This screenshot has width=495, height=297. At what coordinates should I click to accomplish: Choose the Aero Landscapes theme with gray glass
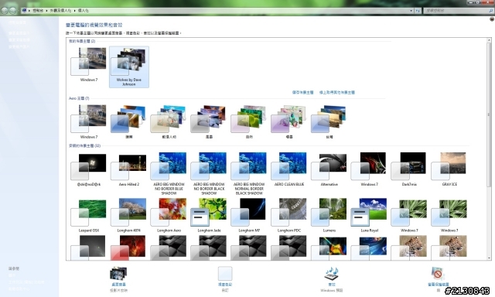coord(209,122)
